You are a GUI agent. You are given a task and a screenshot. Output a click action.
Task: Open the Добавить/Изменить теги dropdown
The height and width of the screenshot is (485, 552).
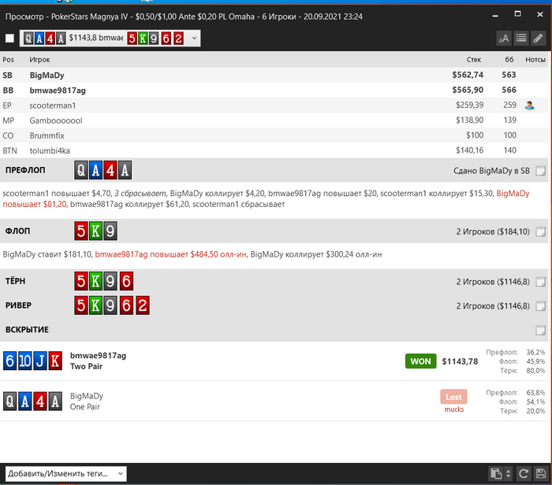tap(65, 473)
